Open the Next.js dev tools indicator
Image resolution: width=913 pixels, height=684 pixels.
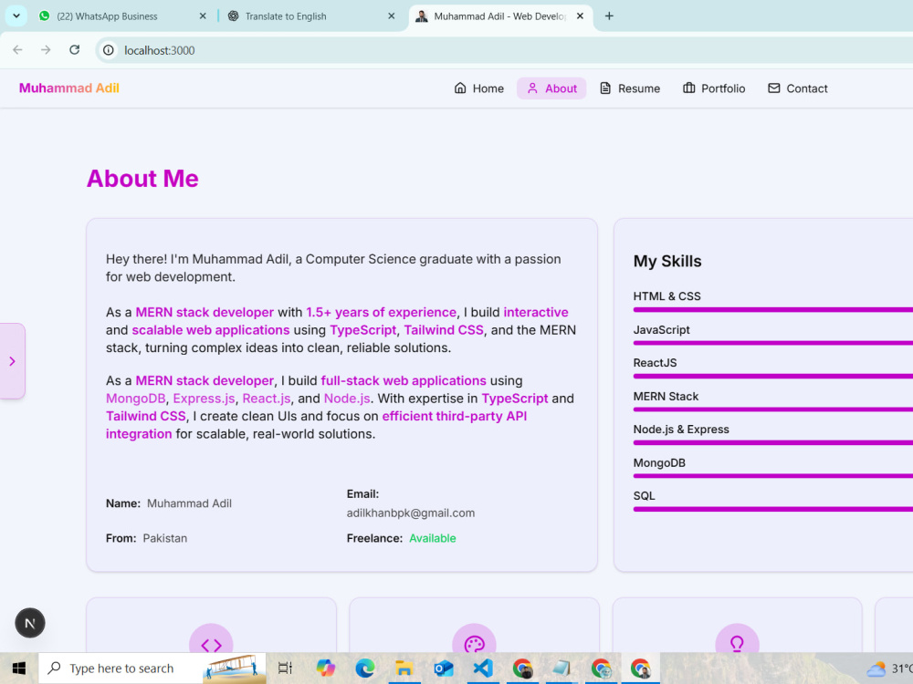click(x=30, y=623)
